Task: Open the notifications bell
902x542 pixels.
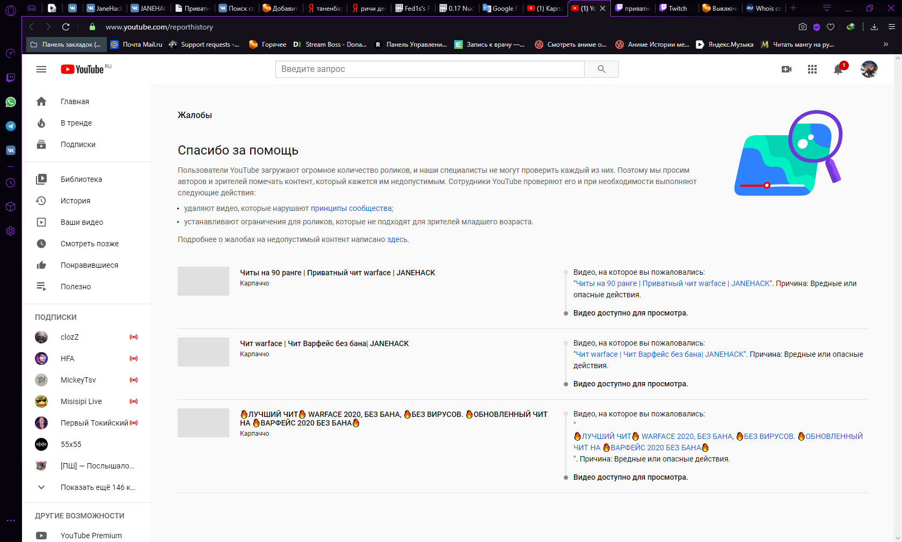Action: tap(839, 69)
